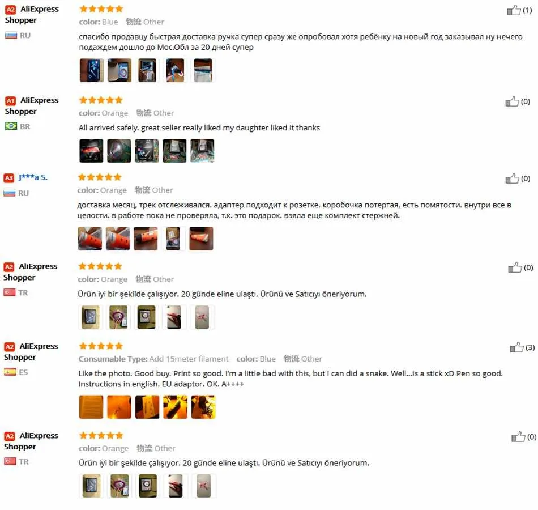The image size is (538, 510).
Task: Click the A3 buyer level badge
Action: (x=8, y=178)
